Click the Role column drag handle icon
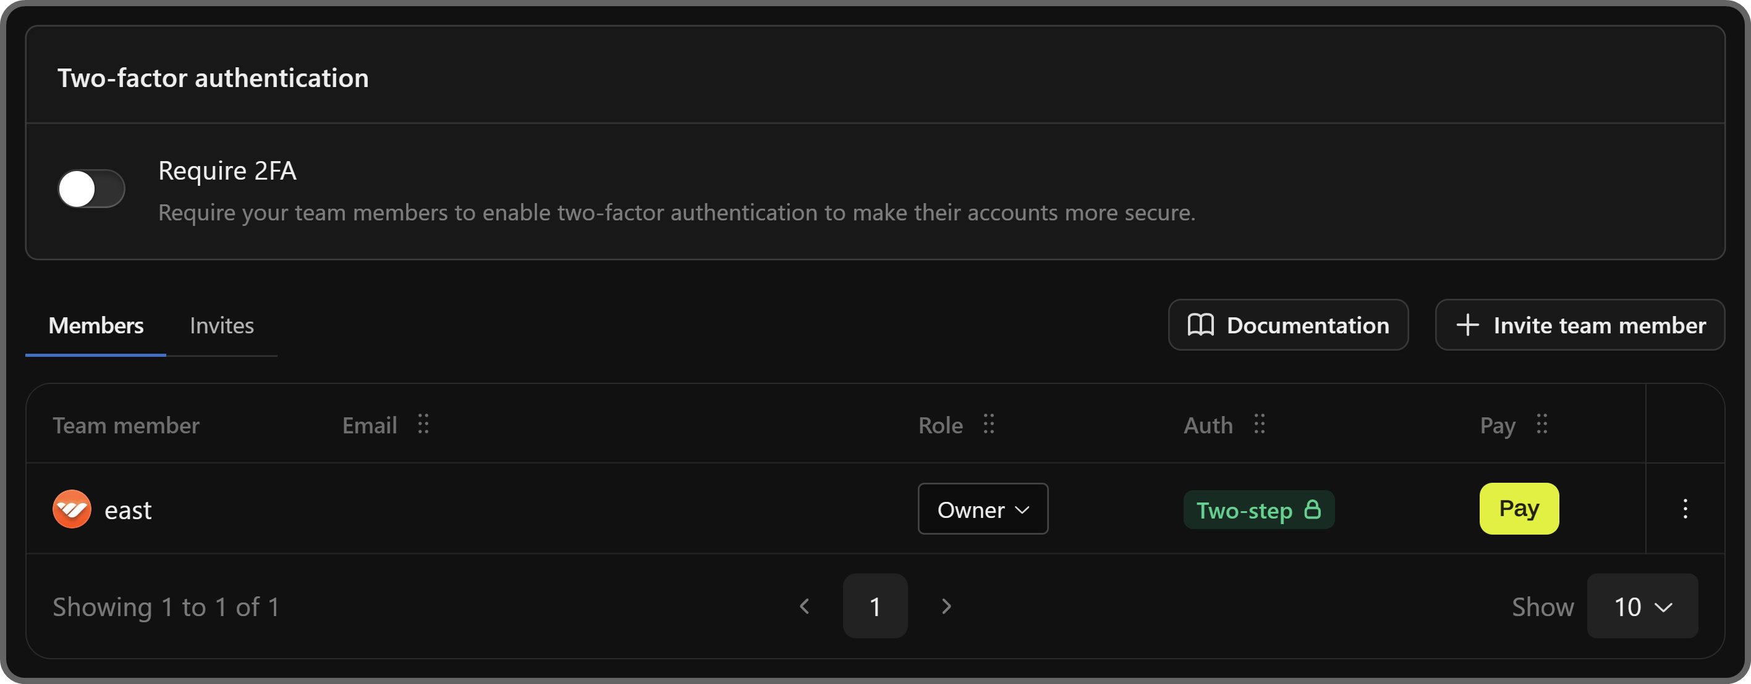The width and height of the screenshot is (1751, 684). tap(988, 424)
